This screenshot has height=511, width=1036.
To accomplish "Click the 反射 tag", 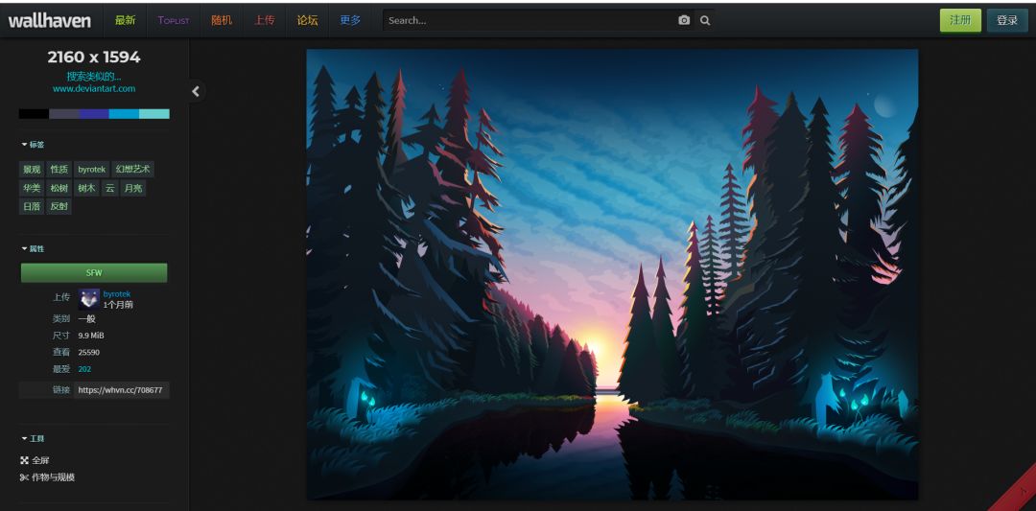I will coord(59,207).
